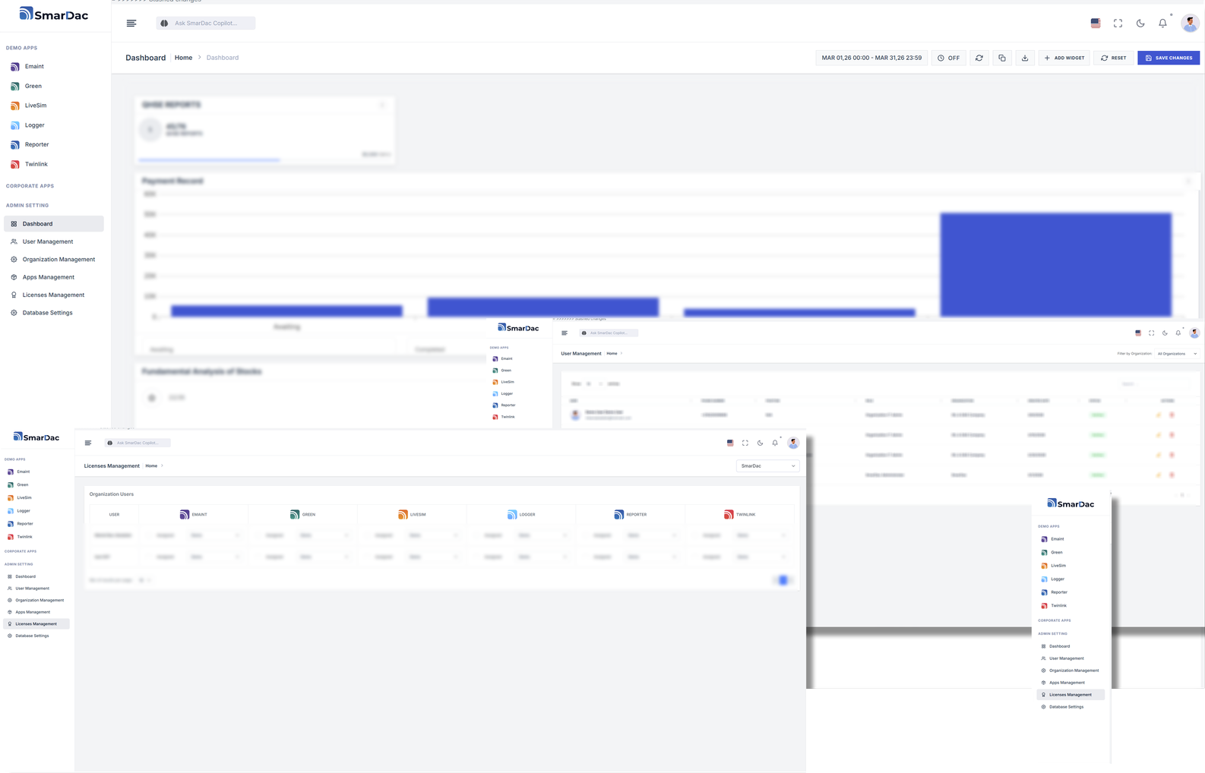
Task: Click the download icon beside ADD WIDGET
Action: [1025, 58]
